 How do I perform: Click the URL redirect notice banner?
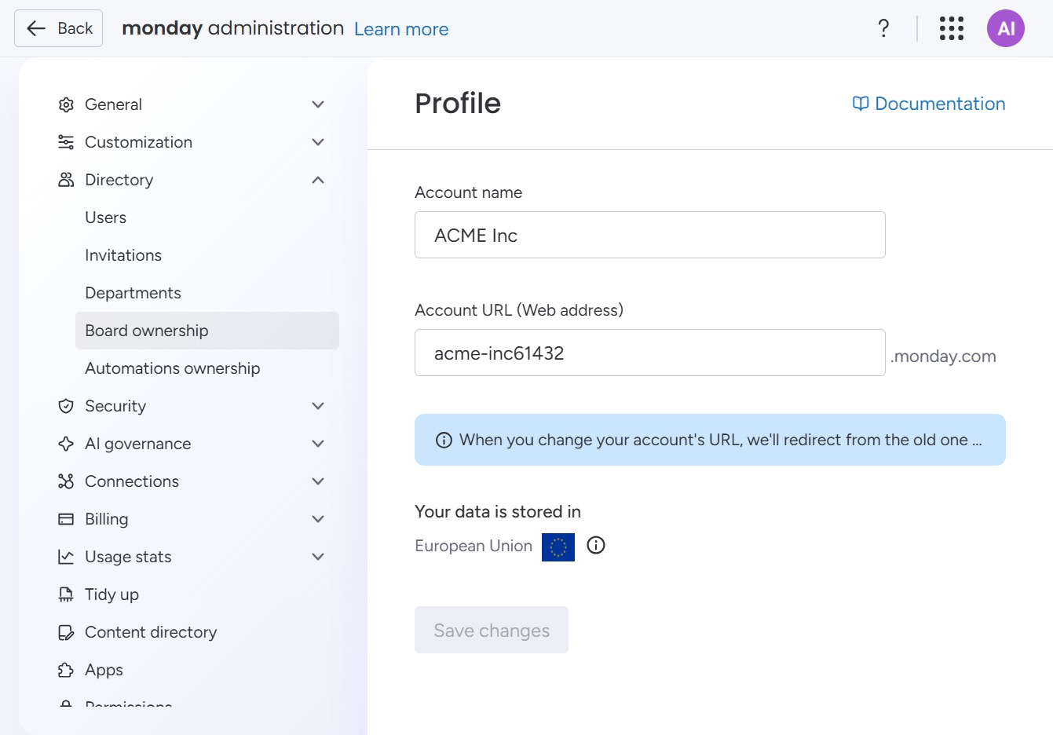coord(710,440)
